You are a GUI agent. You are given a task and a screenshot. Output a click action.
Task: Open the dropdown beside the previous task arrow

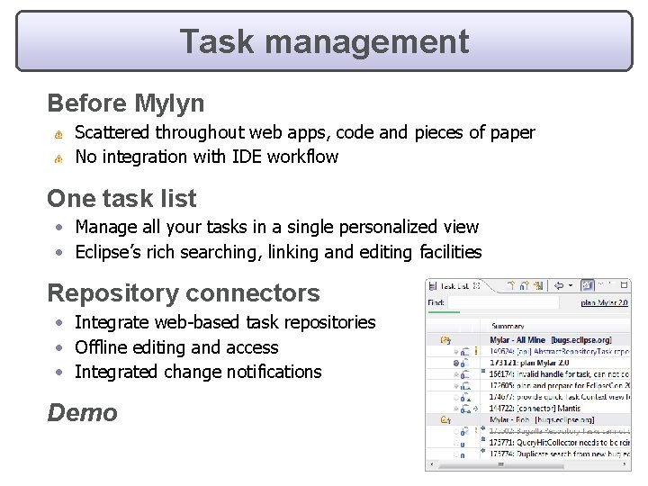571,285
